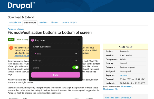Click the Needs review status header
Image resolution: width=154 pixels, height=99 pixels.
pos(126,47)
